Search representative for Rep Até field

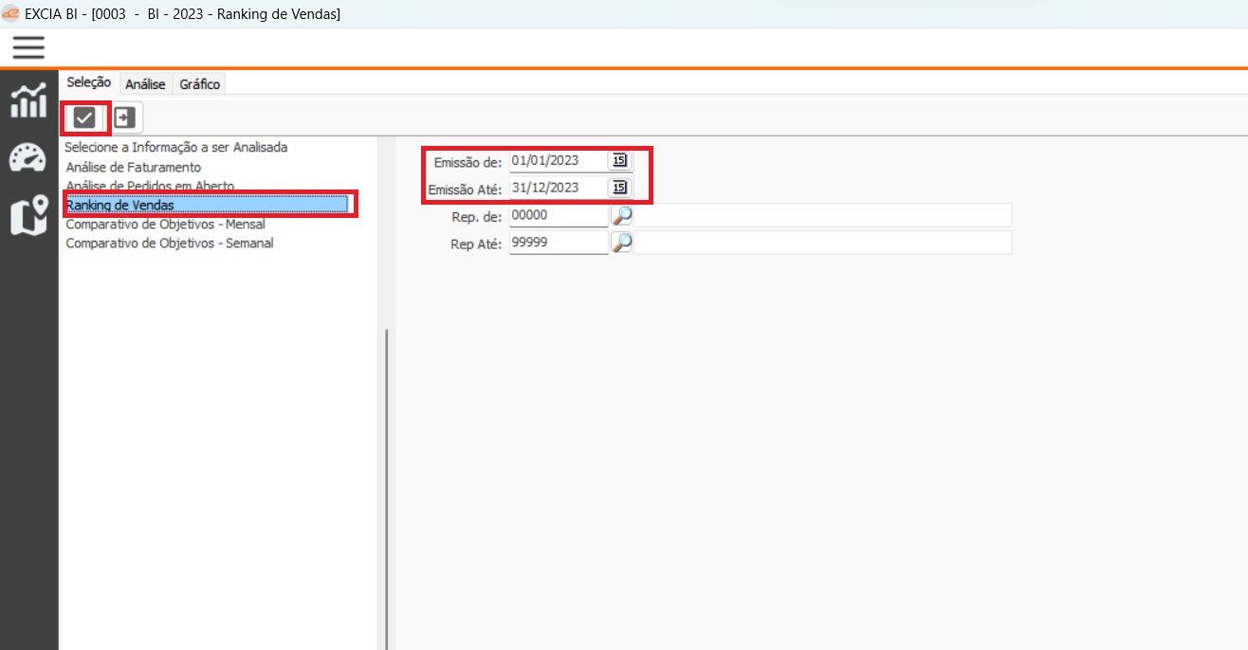click(x=621, y=244)
